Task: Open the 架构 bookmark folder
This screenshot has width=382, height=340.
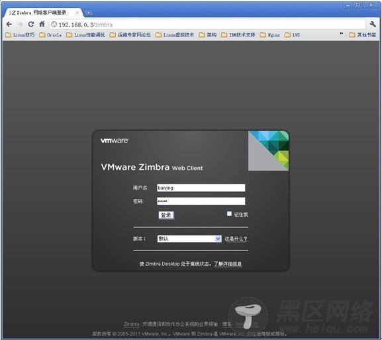Action: coord(208,35)
